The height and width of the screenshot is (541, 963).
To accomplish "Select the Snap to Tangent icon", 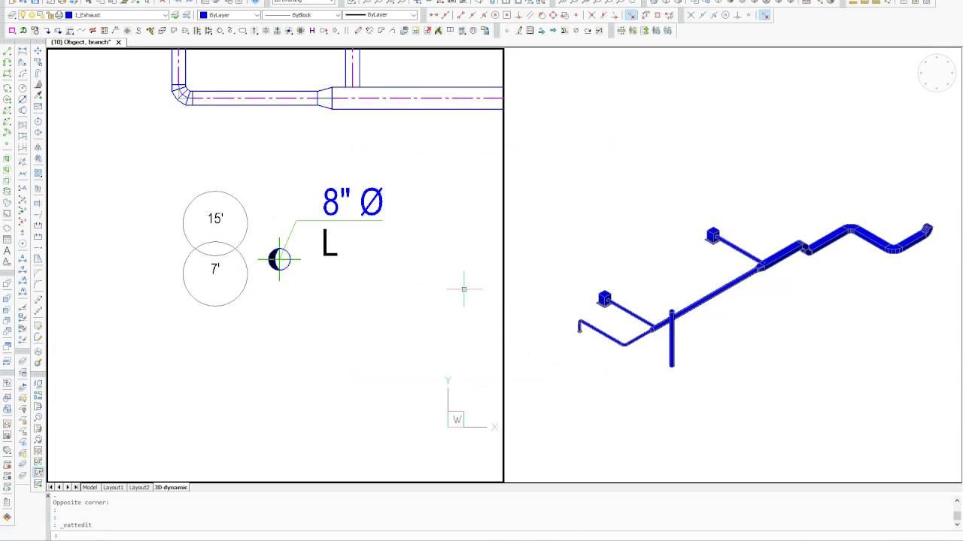I will [542, 15].
